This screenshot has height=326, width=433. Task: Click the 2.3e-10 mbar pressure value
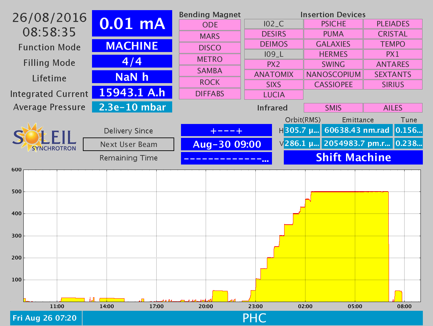(x=132, y=107)
